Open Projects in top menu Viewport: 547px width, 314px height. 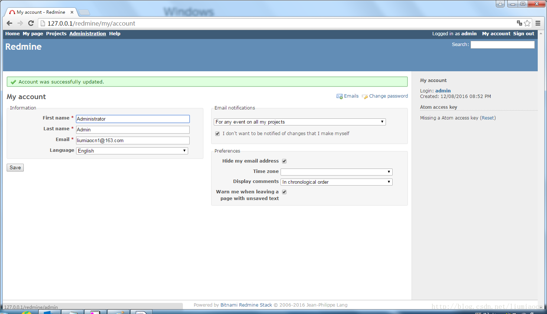pos(56,33)
